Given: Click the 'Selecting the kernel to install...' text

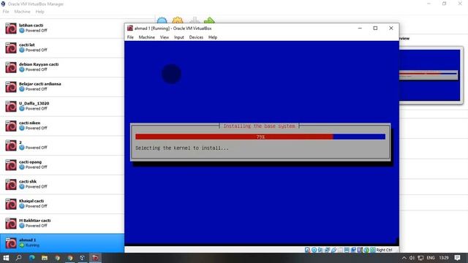Looking at the screenshot, I should 182,148.
